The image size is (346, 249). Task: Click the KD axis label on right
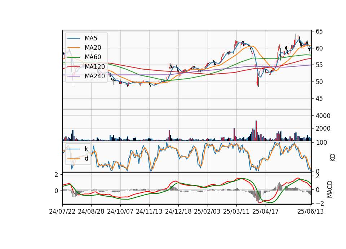point(333,158)
